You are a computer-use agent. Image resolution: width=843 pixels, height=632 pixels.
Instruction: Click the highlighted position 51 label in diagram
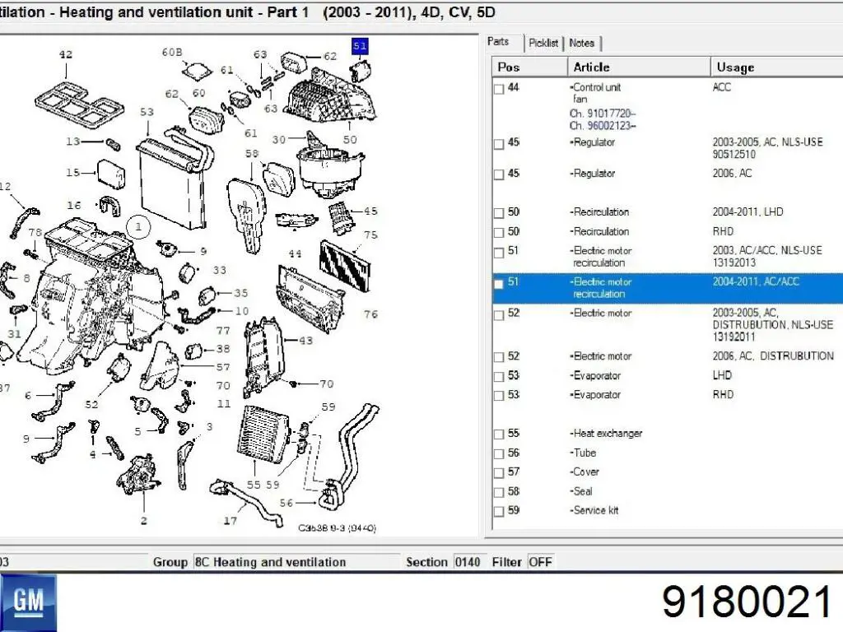(360, 46)
